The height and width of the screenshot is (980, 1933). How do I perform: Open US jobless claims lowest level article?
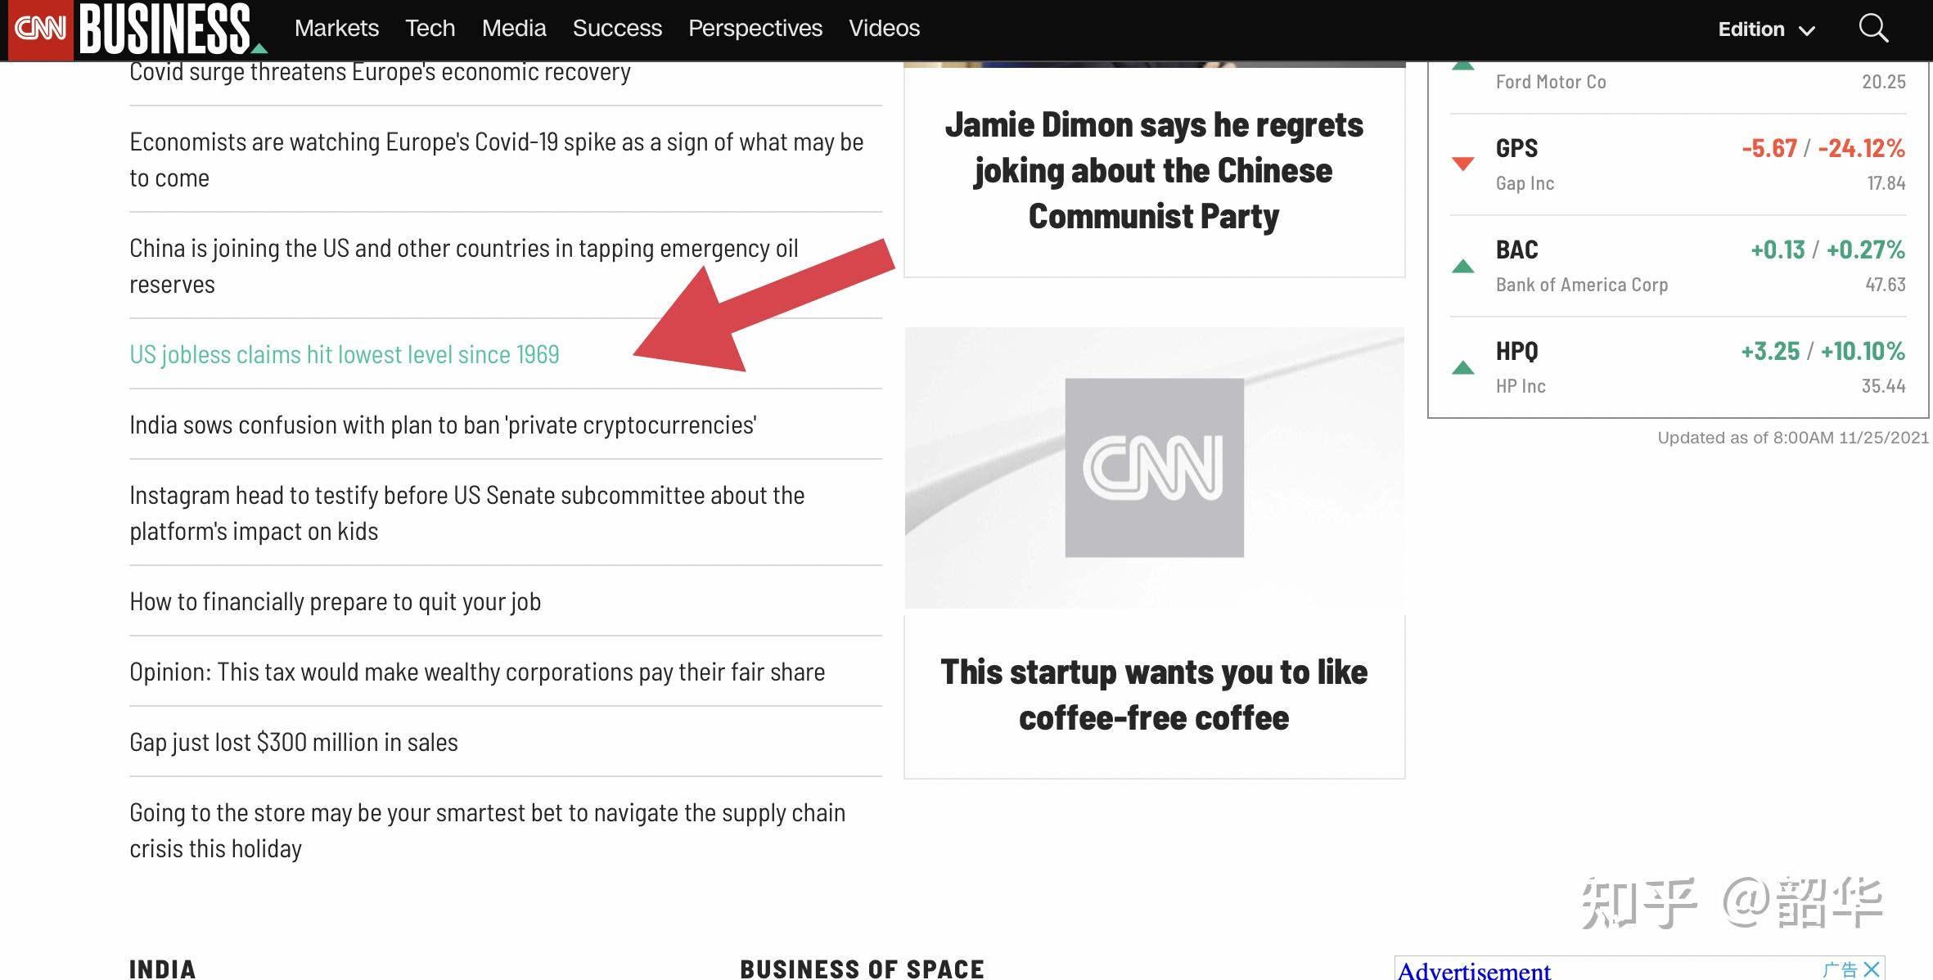click(344, 354)
